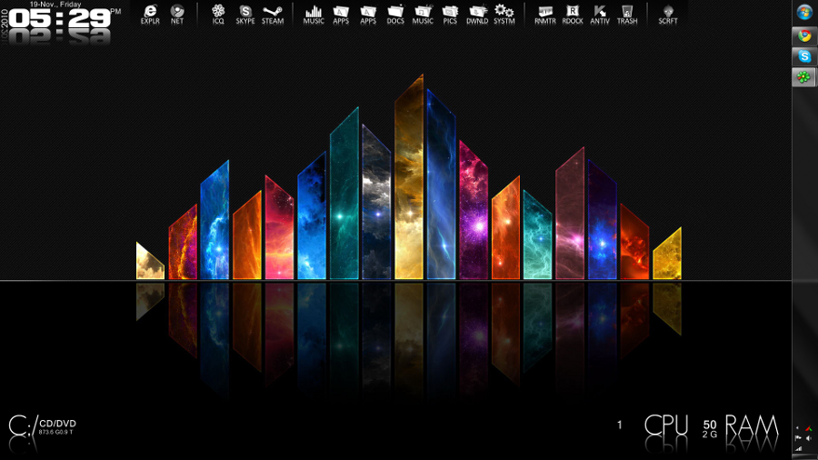Open the DOCS folder icon
This screenshot has width=818, height=460.
click(x=395, y=14)
